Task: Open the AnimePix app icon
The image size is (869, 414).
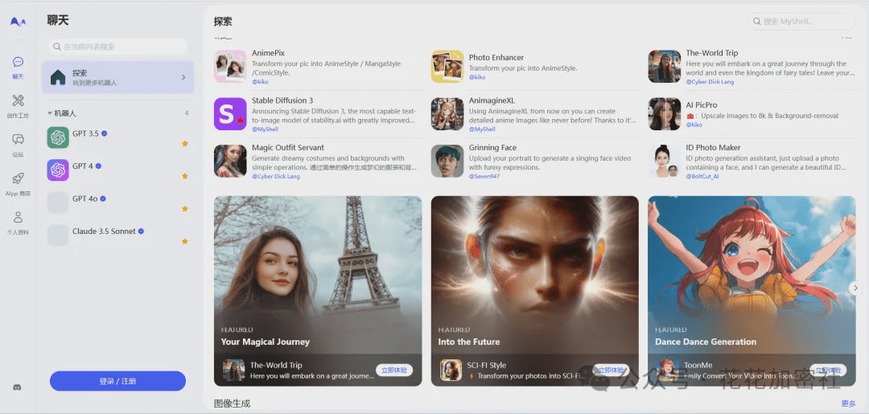Action: click(x=230, y=67)
